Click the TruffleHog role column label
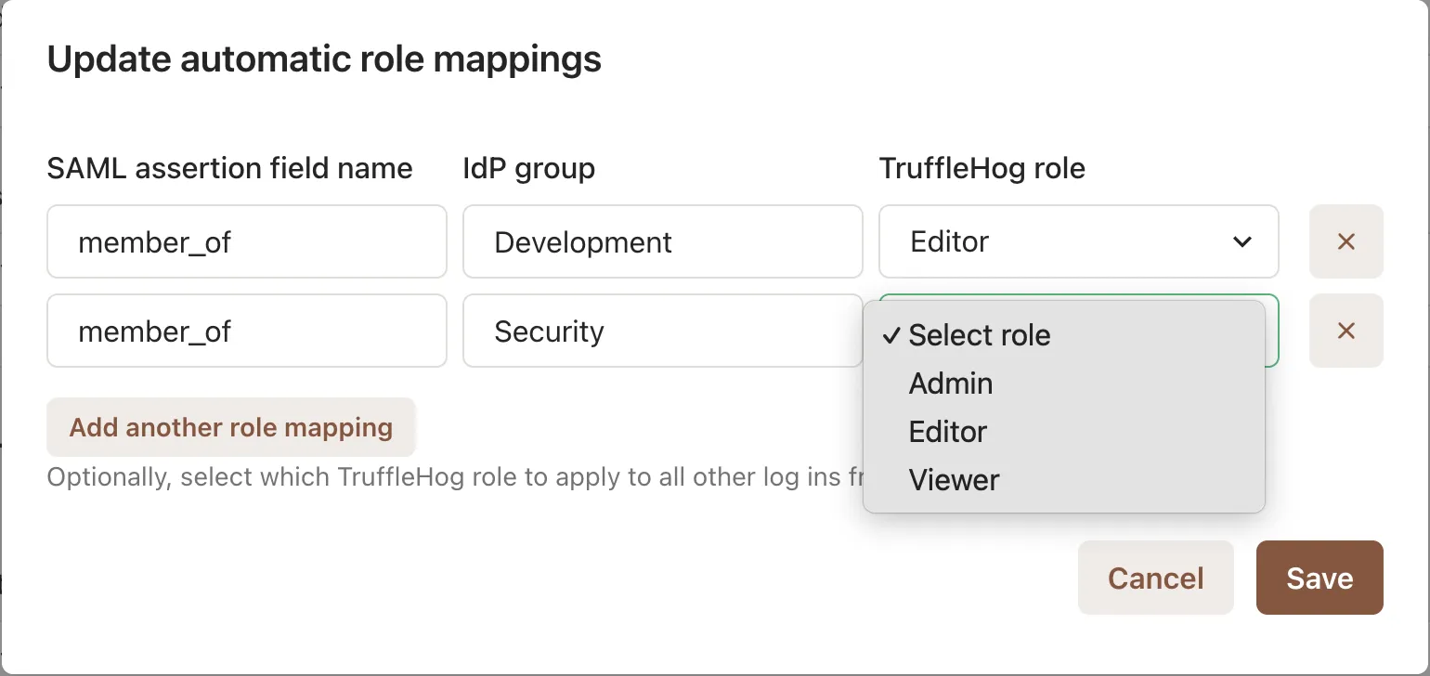 point(982,168)
